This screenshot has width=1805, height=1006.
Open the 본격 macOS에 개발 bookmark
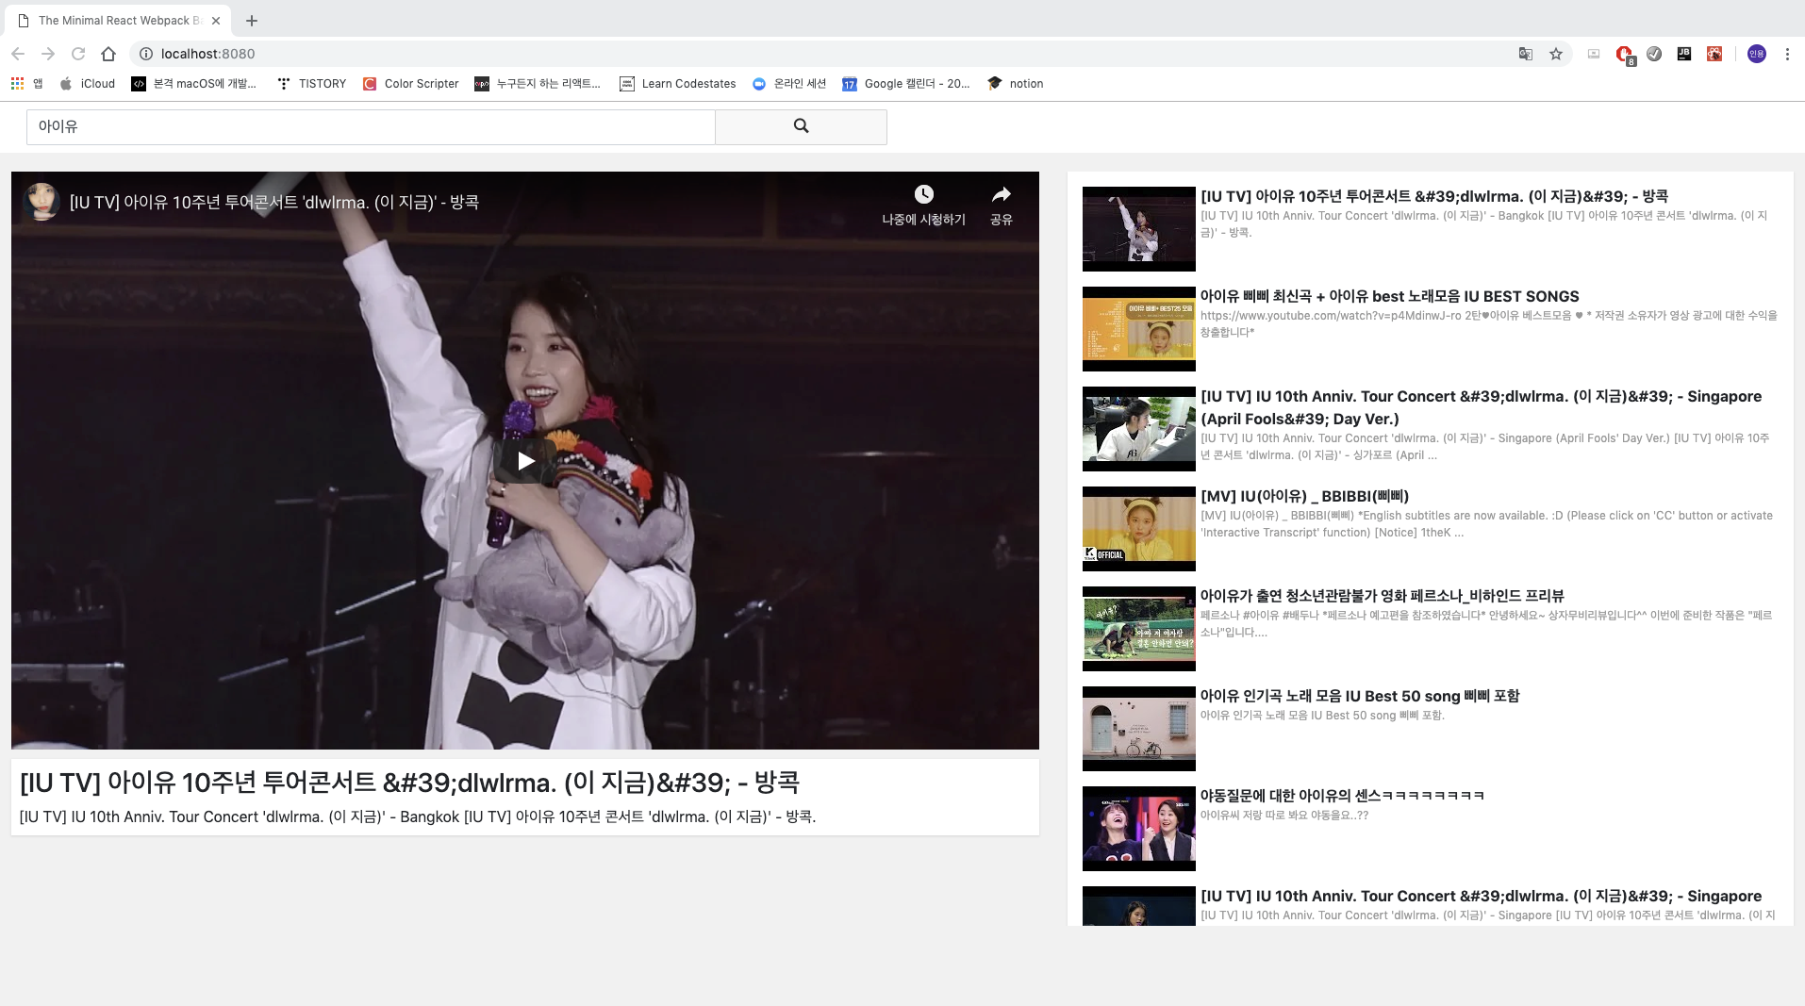tap(194, 83)
